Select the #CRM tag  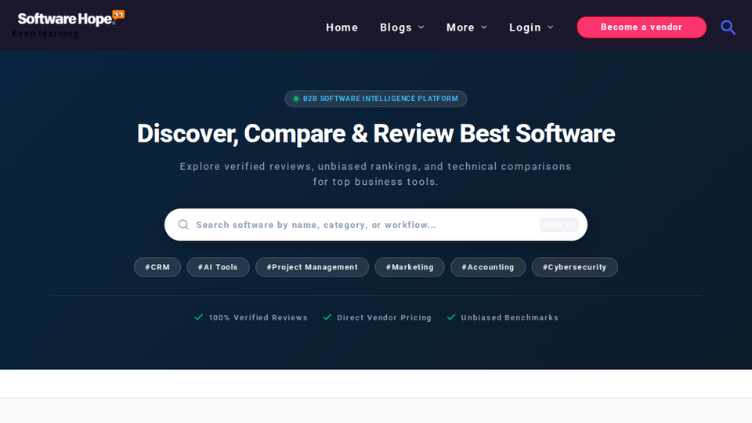157,266
